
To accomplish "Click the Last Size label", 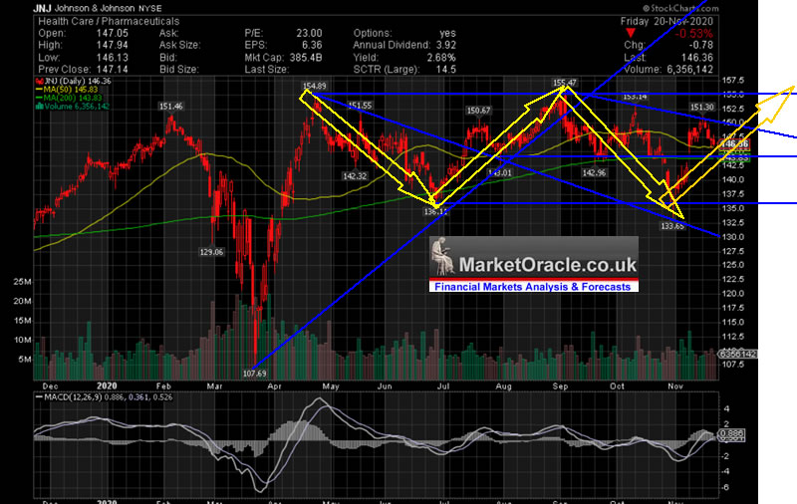I will click(x=267, y=69).
